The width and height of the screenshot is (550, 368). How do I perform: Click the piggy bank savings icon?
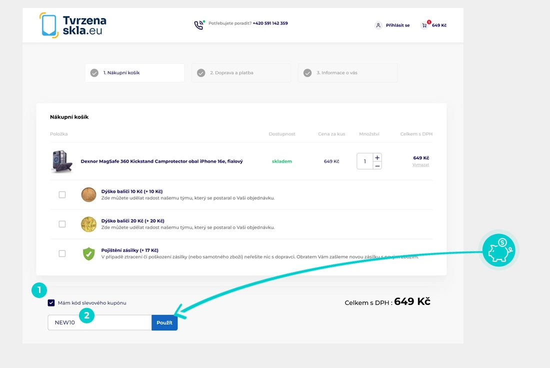tap(499, 249)
